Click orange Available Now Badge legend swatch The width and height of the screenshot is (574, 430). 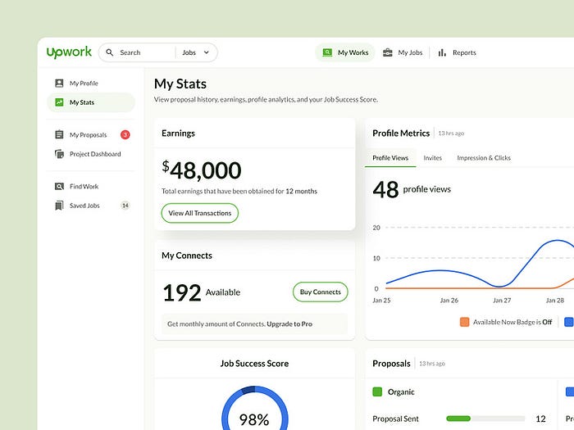point(465,322)
